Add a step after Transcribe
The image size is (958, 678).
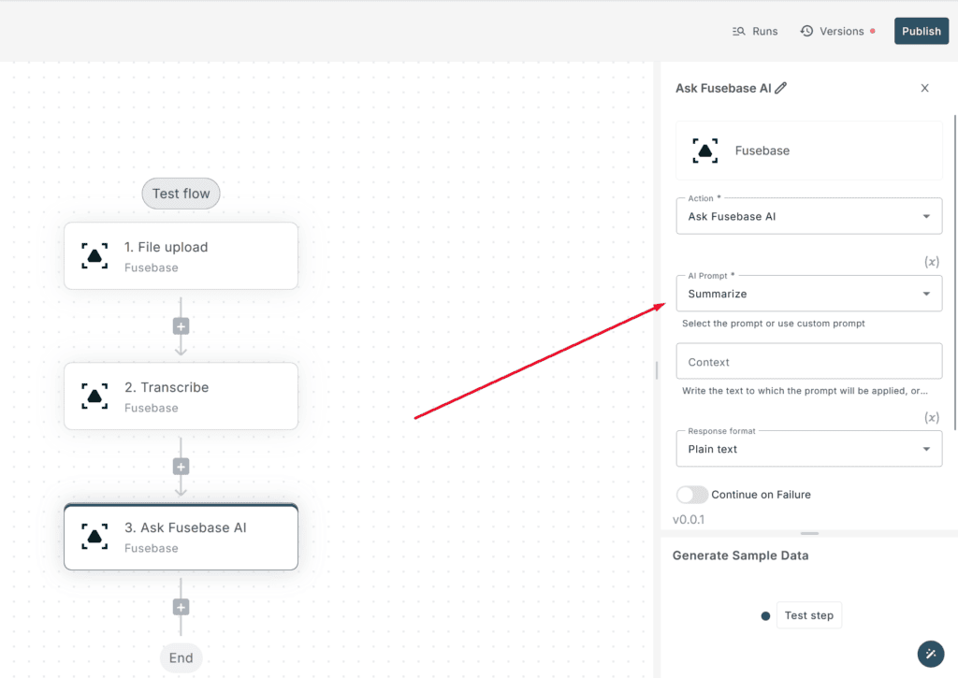tap(181, 467)
